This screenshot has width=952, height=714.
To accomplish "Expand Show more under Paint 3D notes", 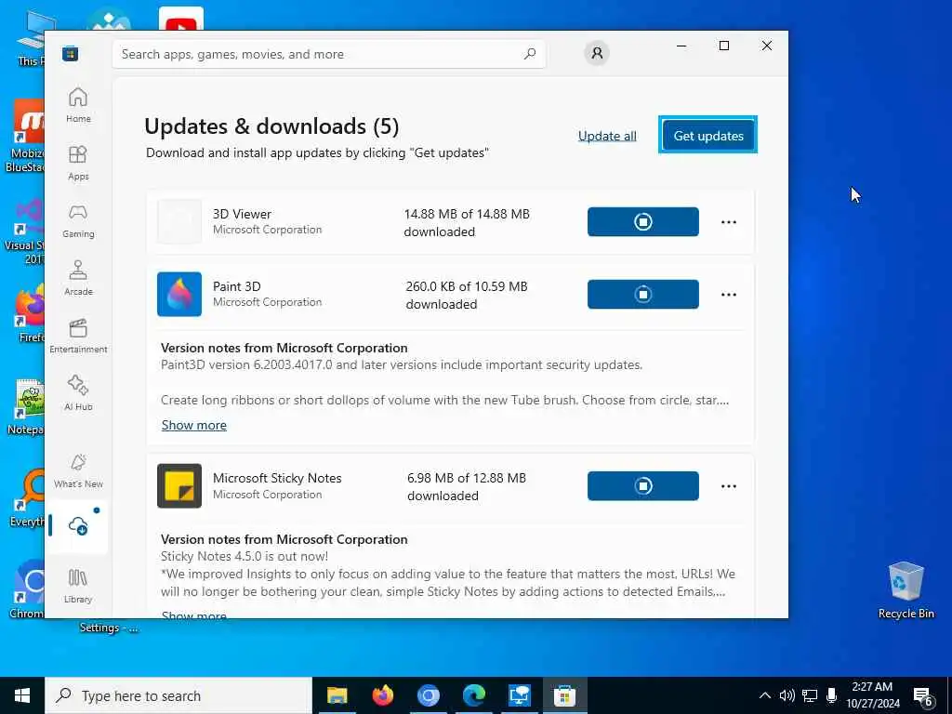I will (193, 425).
